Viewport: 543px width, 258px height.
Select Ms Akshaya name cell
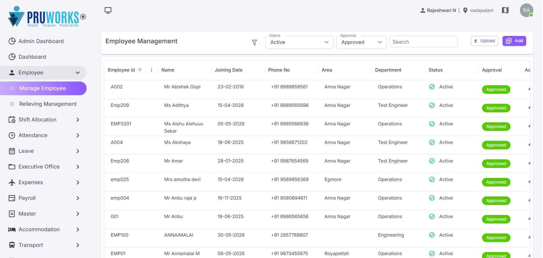(x=177, y=142)
